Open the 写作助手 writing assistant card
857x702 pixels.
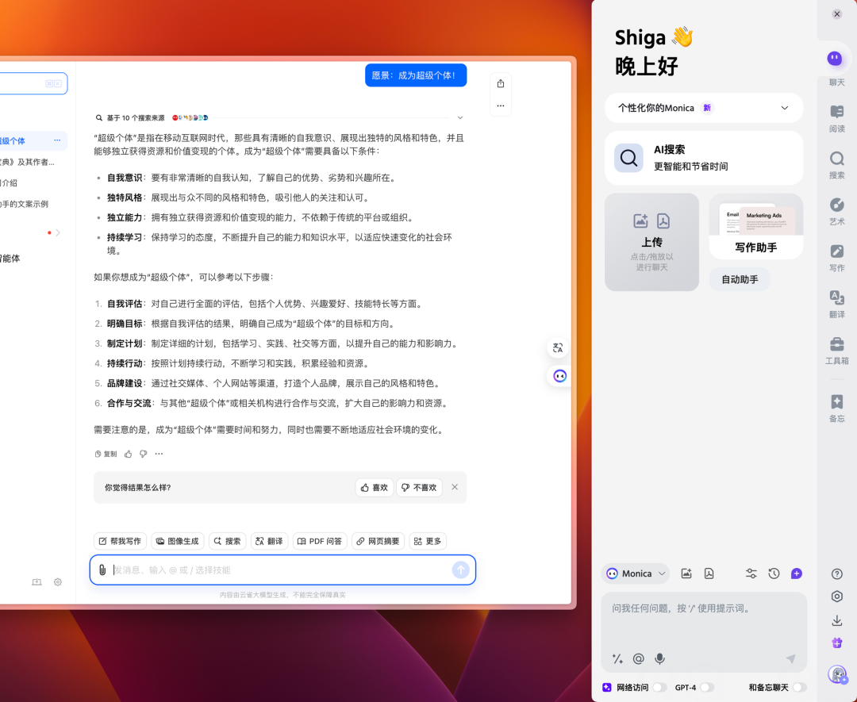(755, 228)
